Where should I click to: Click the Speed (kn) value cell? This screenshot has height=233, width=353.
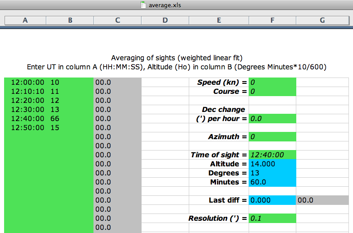click(x=272, y=83)
